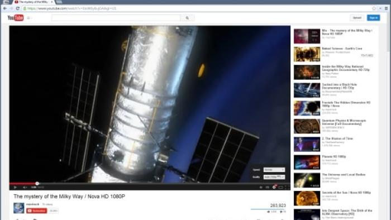Click the Quantum Physics video thumbnail
Viewport: 391px width, 220px height.
(307, 126)
